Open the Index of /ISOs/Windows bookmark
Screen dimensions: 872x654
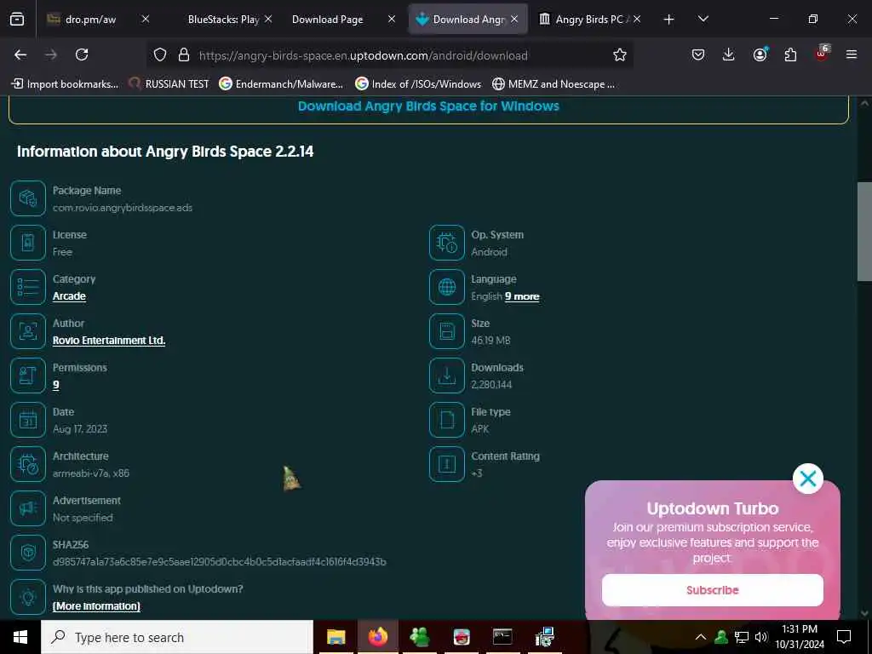click(x=418, y=84)
